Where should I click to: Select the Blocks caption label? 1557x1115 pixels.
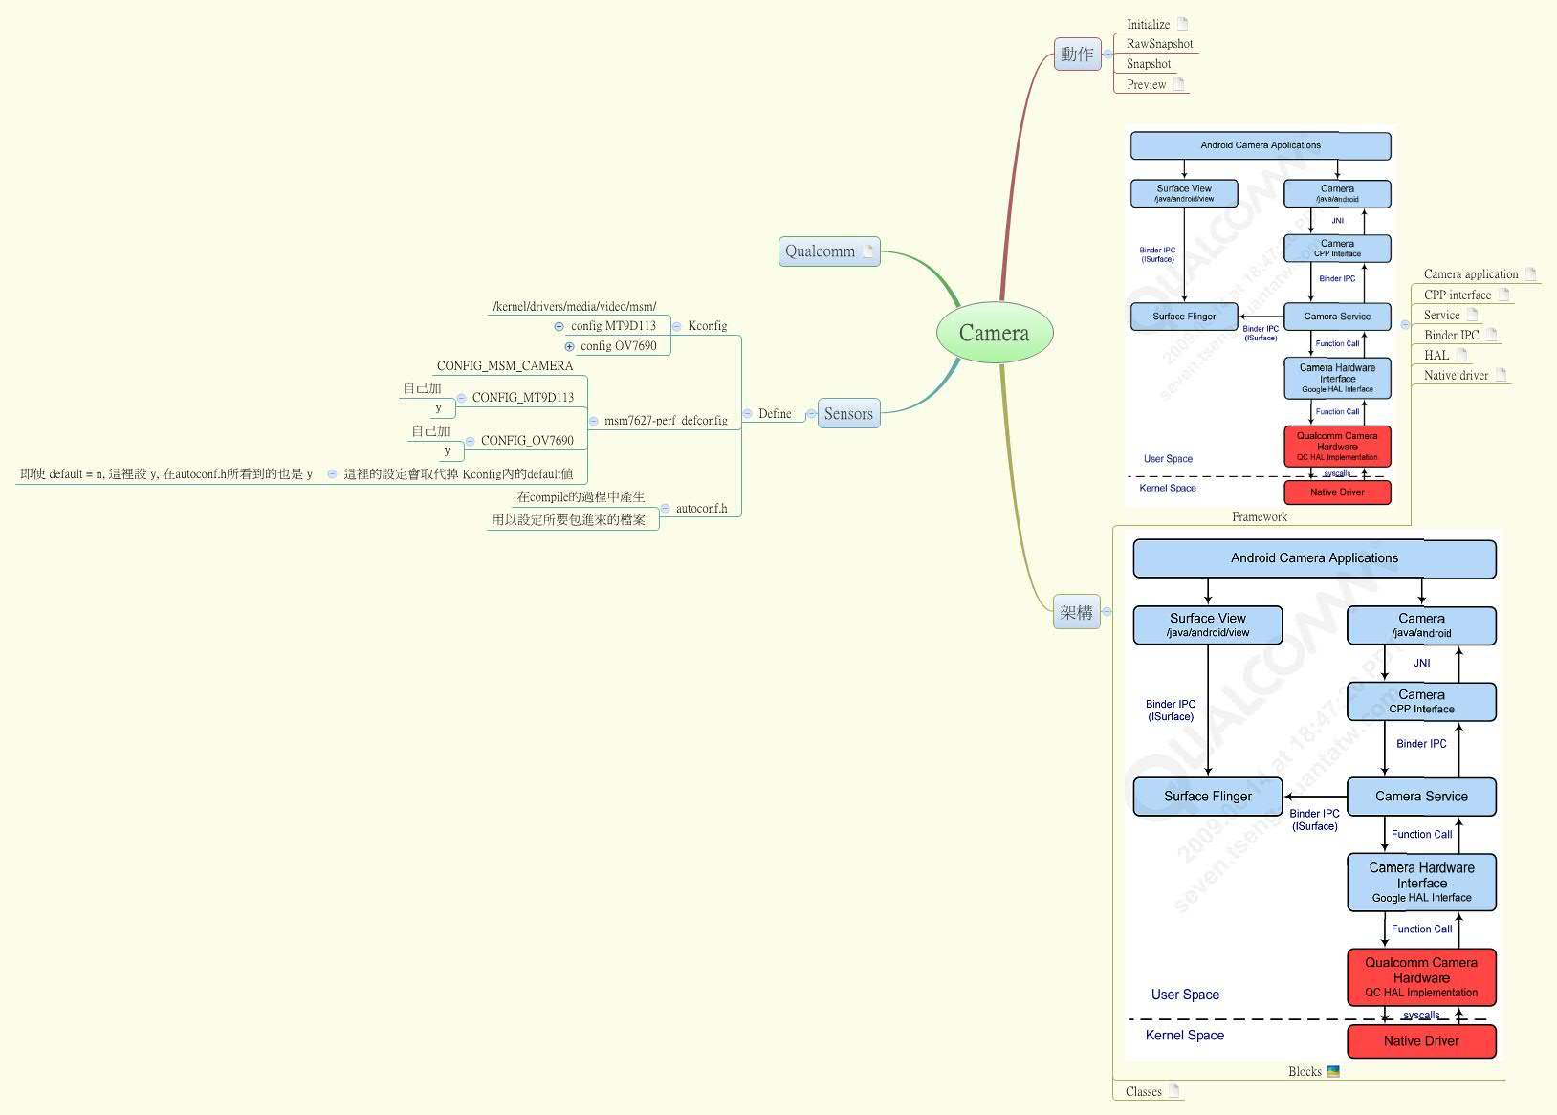pyautogui.click(x=1305, y=1072)
